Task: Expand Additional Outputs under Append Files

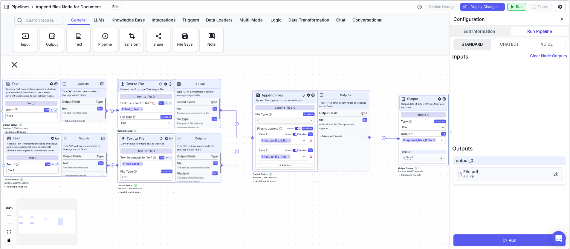Action: 265,181
